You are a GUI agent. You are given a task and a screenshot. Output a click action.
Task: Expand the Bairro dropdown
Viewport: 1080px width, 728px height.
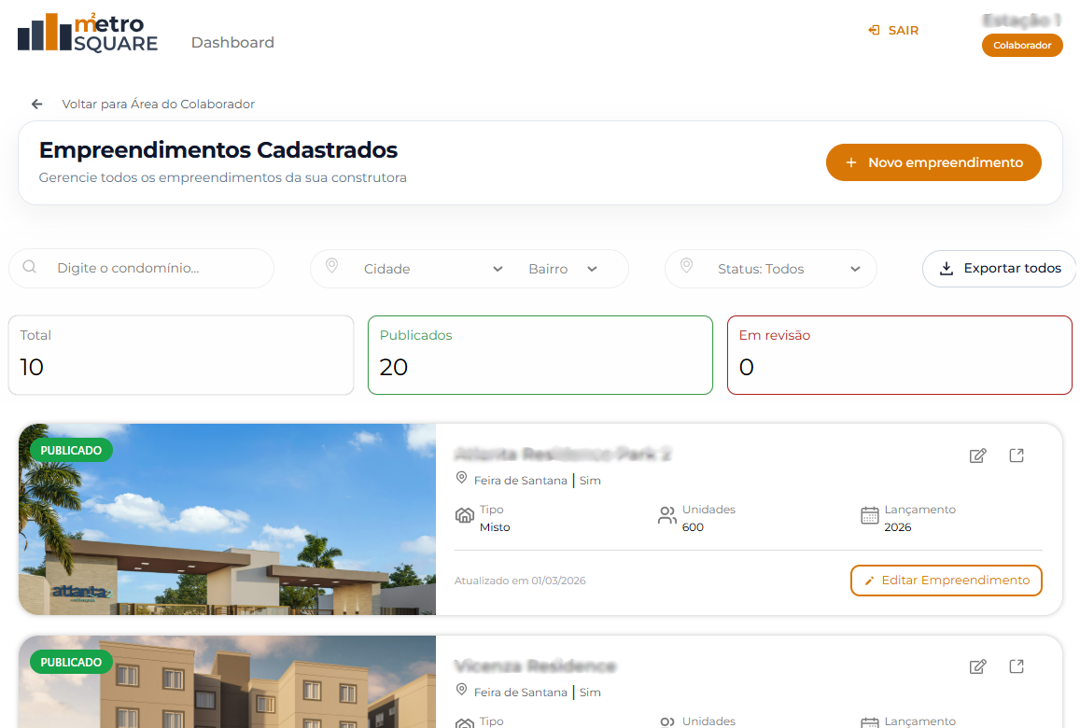[559, 268]
